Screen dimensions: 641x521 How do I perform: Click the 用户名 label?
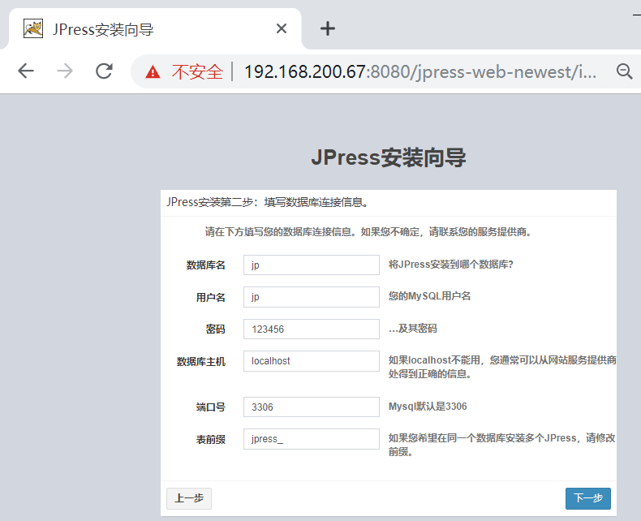pyautogui.click(x=210, y=297)
